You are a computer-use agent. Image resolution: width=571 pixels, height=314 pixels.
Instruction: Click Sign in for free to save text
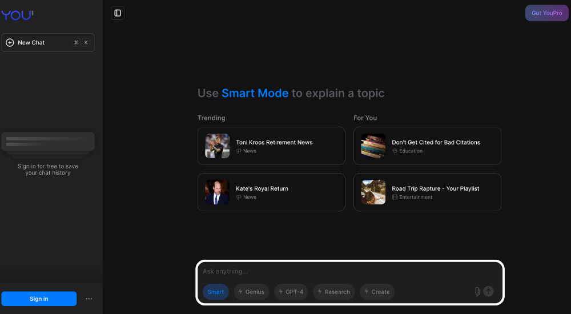point(48,170)
